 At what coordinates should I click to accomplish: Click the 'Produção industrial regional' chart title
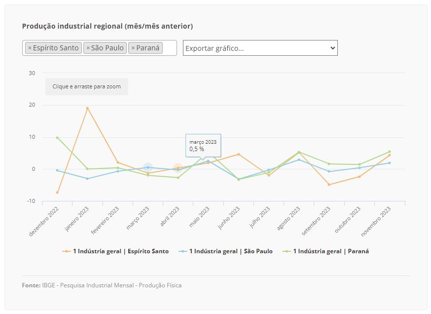(108, 26)
